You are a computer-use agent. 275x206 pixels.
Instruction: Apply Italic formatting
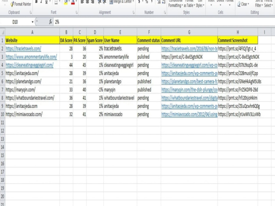41,2
